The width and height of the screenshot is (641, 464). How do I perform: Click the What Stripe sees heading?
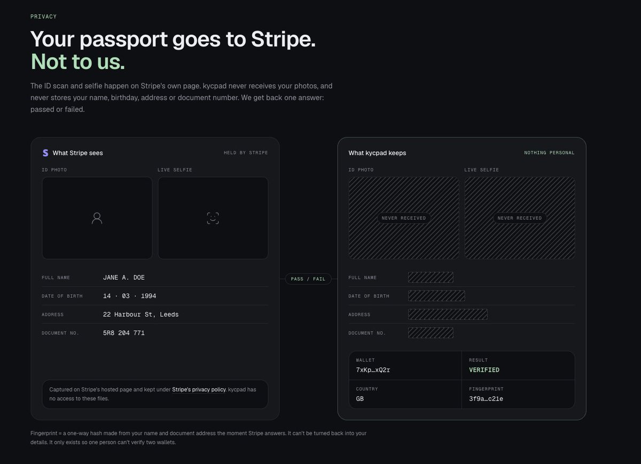point(78,153)
